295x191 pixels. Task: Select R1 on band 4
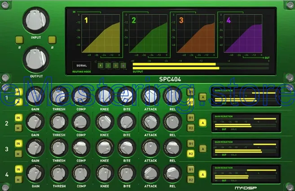point(191,169)
